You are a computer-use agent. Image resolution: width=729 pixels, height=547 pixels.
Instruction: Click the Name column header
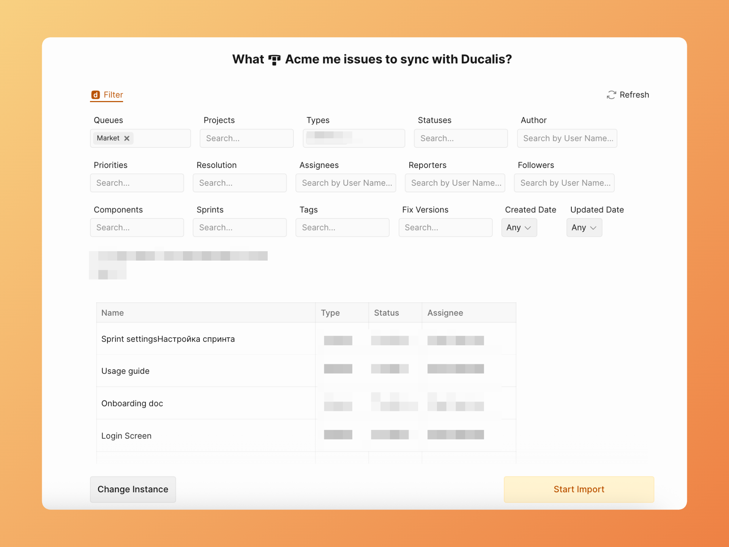pos(113,313)
